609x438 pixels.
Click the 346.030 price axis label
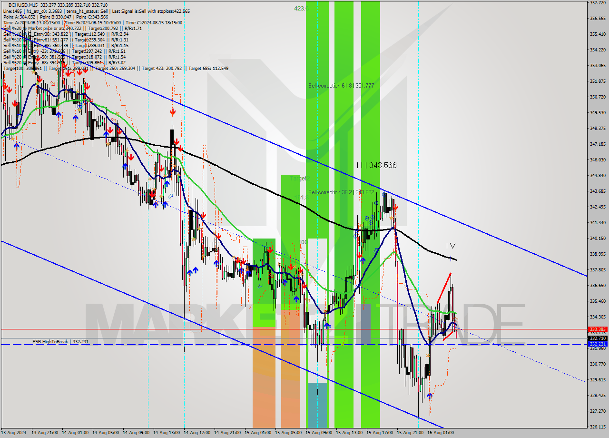point(597,160)
